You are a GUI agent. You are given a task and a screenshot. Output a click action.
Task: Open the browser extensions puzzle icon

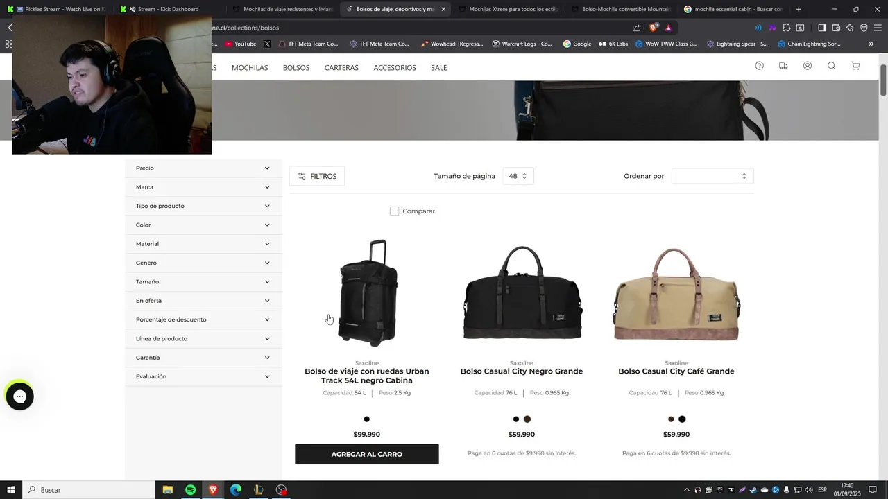pos(786,28)
